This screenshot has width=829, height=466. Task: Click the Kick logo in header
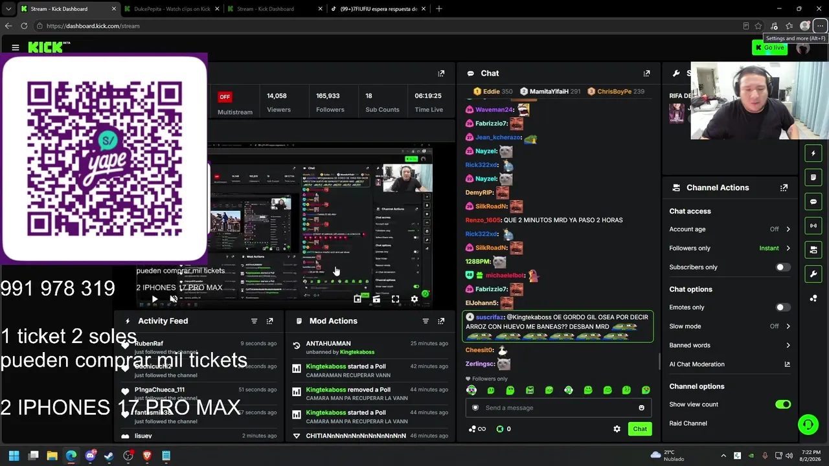coord(49,47)
